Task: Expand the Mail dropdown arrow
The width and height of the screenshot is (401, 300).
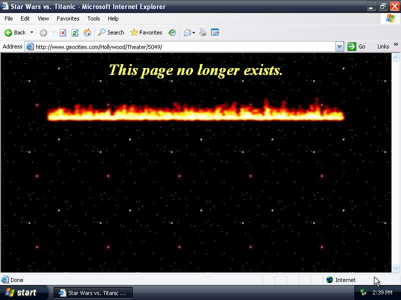Action: (193, 32)
